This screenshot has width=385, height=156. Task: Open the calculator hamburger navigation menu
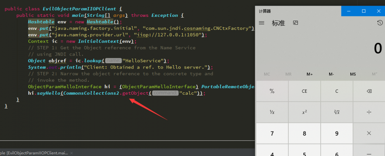261,23
